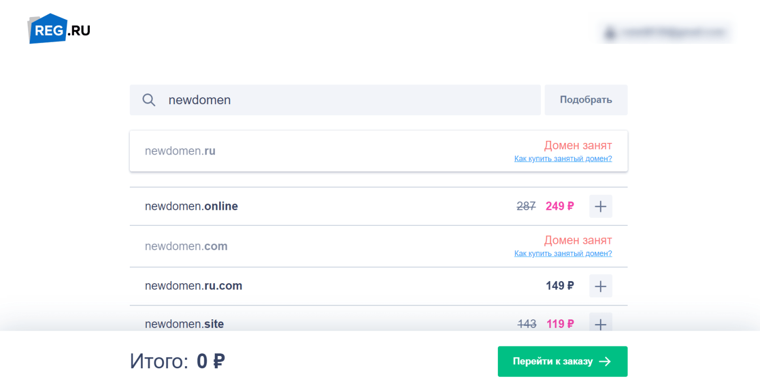Click the 149 ₽ price for ru.com
Viewport: 760px width, 390px height.
[x=559, y=286]
